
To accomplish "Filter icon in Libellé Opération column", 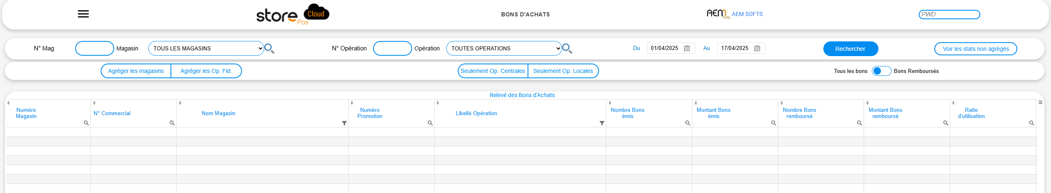I will (x=602, y=123).
